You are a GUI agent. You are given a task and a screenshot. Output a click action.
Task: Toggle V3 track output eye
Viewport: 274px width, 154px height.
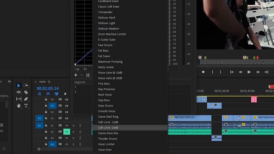pyautogui.click(x=67, y=106)
